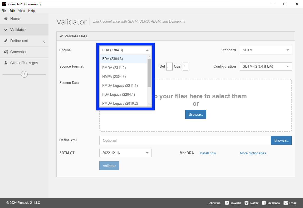Open the Twitter link in the footer

[x=251, y=203]
